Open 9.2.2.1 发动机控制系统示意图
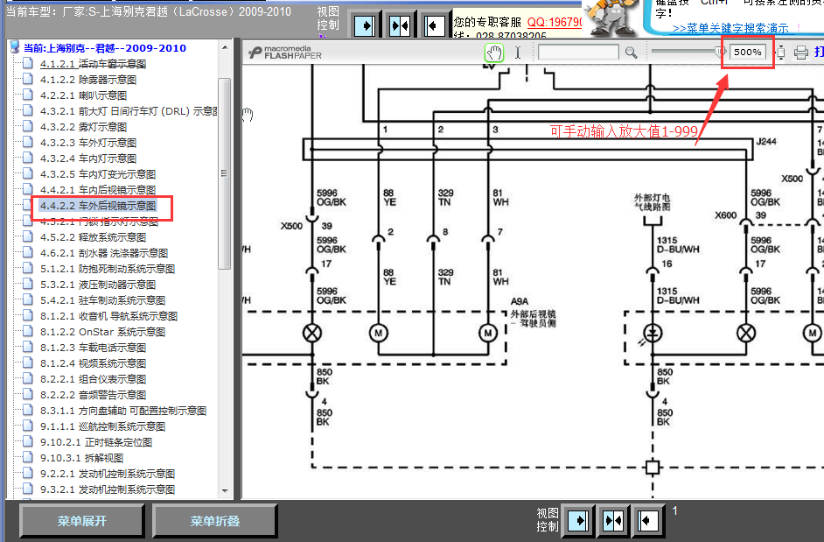The height and width of the screenshot is (542, 824). [108, 474]
